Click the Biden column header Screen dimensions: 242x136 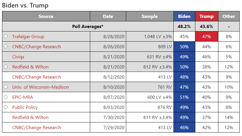click(184, 16)
